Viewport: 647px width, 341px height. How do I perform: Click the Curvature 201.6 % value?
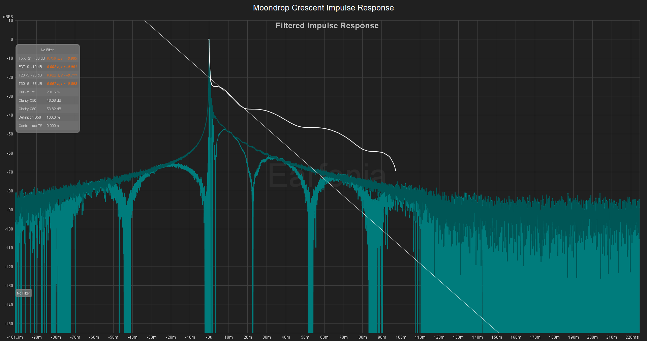tap(53, 92)
